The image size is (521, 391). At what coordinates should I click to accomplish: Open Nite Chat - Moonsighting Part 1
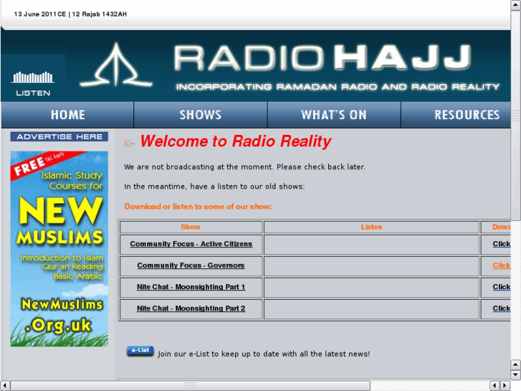pyautogui.click(x=191, y=287)
